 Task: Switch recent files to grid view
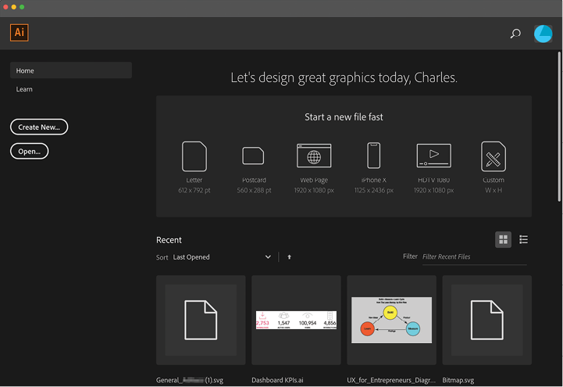click(504, 239)
